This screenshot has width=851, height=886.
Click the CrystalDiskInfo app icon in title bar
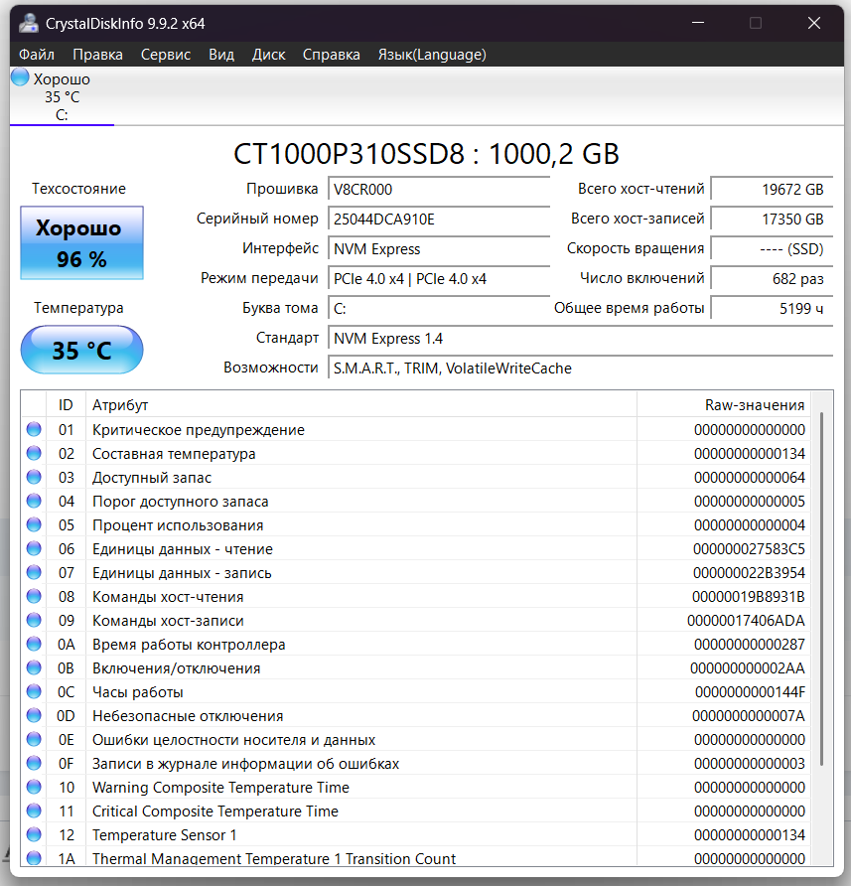click(28, 23)
